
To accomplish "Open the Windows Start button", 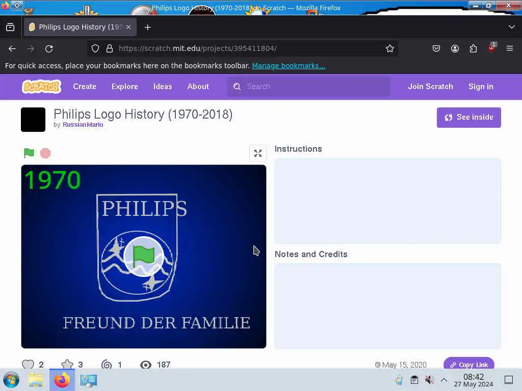I will [11, 380].
